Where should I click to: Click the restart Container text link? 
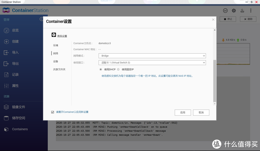pyautogui.click(x=72, y=112)
